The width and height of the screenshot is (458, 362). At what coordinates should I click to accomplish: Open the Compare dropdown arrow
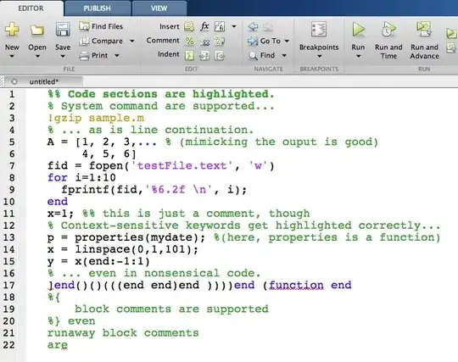point(132,41)
